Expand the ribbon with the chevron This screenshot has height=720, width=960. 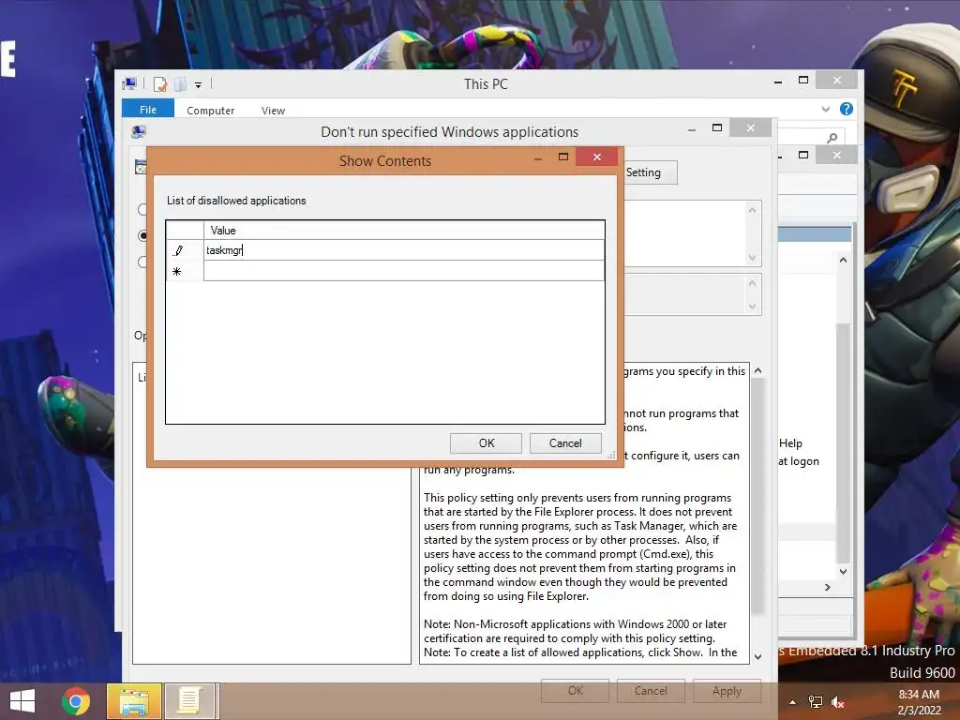point(826,109)
